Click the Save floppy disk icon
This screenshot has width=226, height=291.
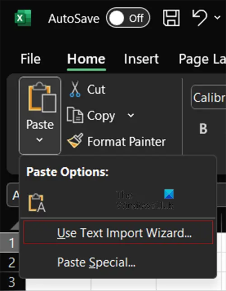(x=171, y=18)
